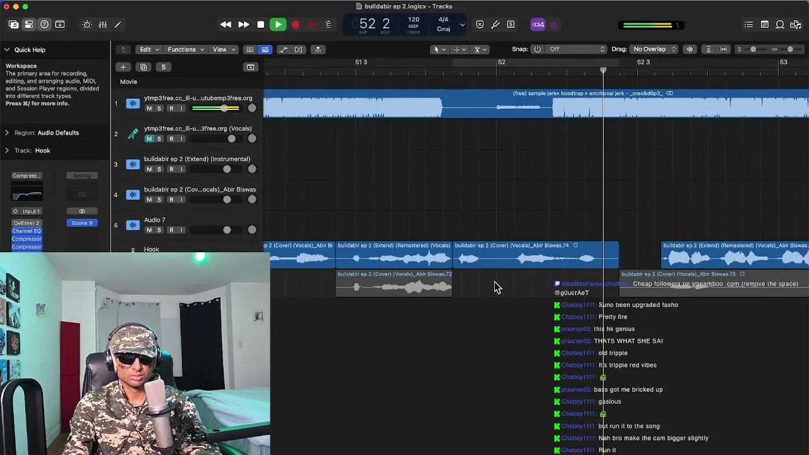
Task: Click the track header options icon
Action: tap(250, 67)
